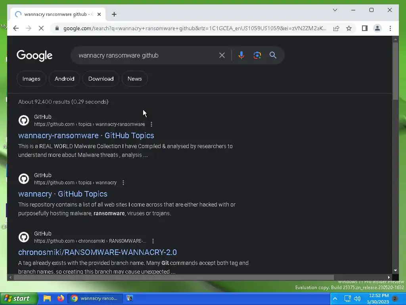Screen dimensions: 406x305
Task: Open File Explorer from the taskbar
Action: click(47, 298)
